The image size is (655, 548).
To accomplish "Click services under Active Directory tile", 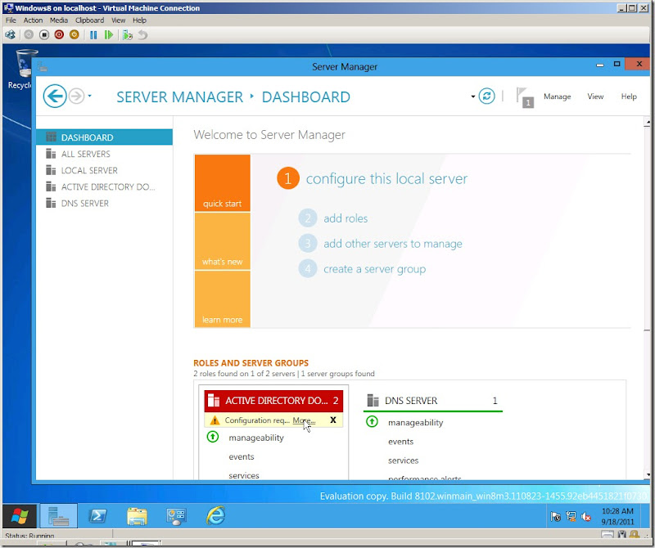I will coord(243,475).
